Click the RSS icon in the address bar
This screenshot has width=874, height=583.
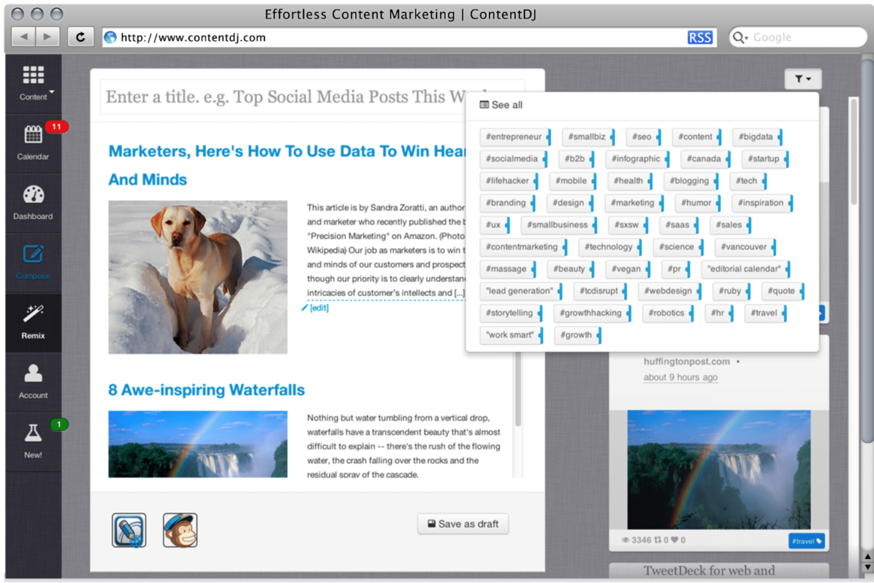700,37
